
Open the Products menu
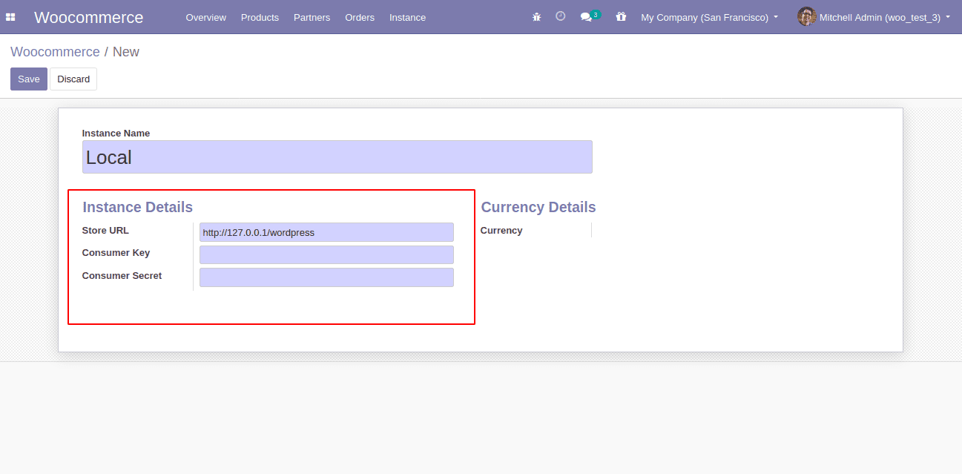point(260,17)
